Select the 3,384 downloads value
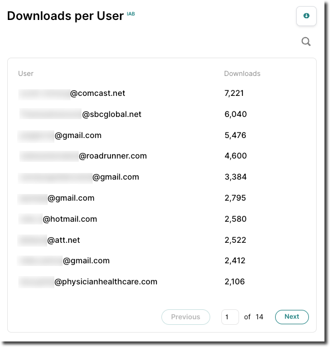The height and width of the screenshot is (347, 330). [x=235, y=177]
